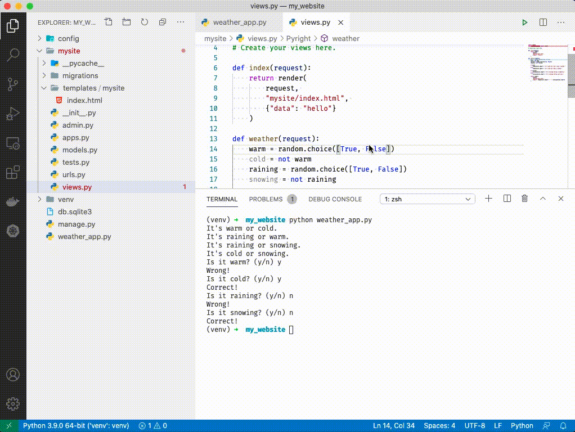Expand the venv folder
This screenshot has height=432, width=575.
click(x=65, y=200)
